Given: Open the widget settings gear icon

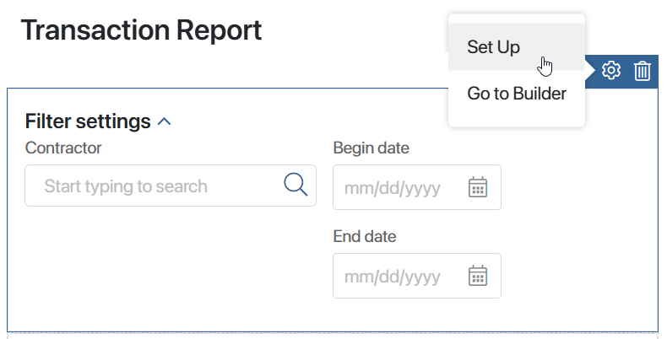Looking at the screenshot, I should click(x=610, y=70).
